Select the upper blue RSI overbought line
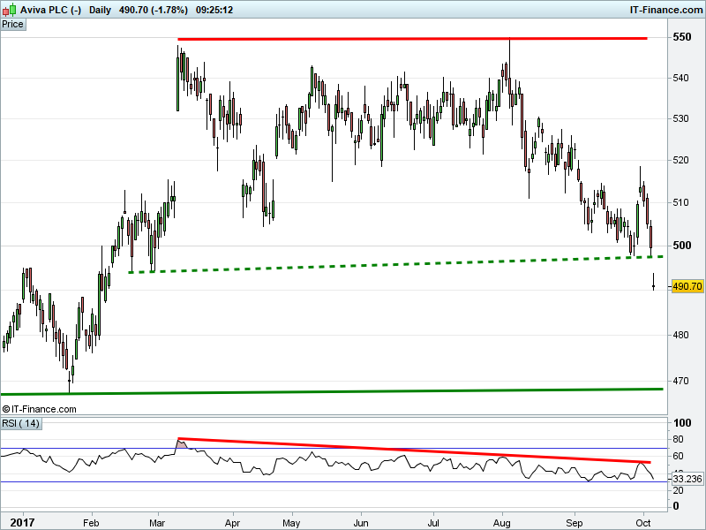 [x=334, y=449]
